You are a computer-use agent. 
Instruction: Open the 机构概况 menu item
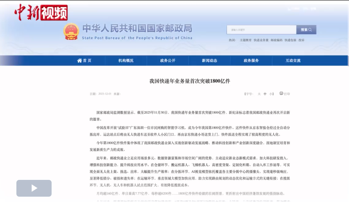point(126,61)
